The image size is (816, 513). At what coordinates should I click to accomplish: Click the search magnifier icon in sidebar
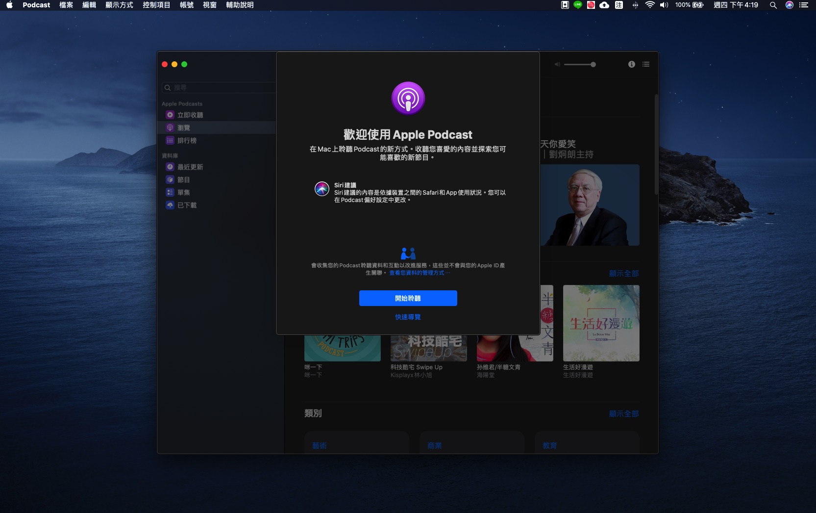pos(168,88)
